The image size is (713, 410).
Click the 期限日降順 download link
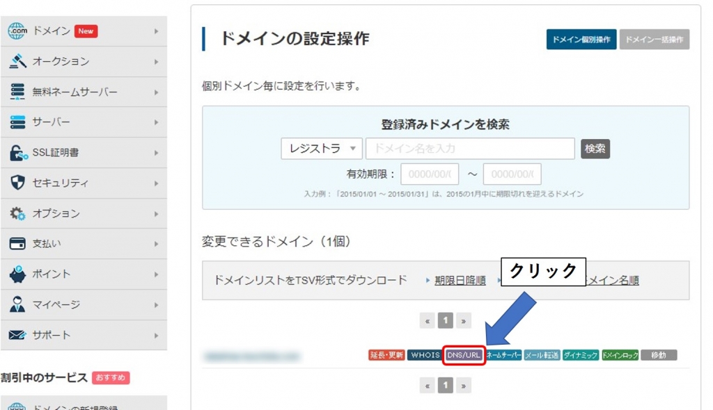460,281
